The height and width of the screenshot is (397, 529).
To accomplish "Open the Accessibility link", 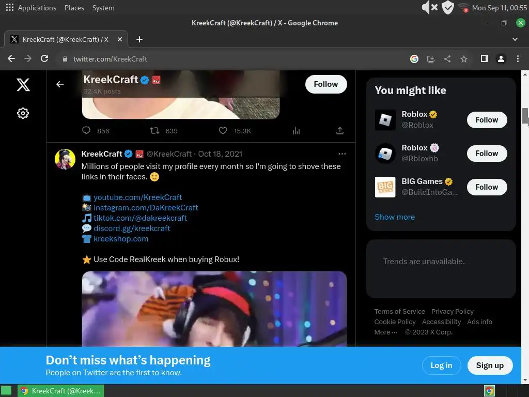I will click(441, 322).
